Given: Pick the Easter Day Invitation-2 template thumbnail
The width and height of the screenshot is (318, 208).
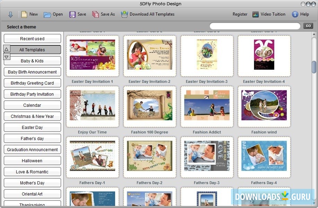Looking at the screenshot, I should (149, 56).
